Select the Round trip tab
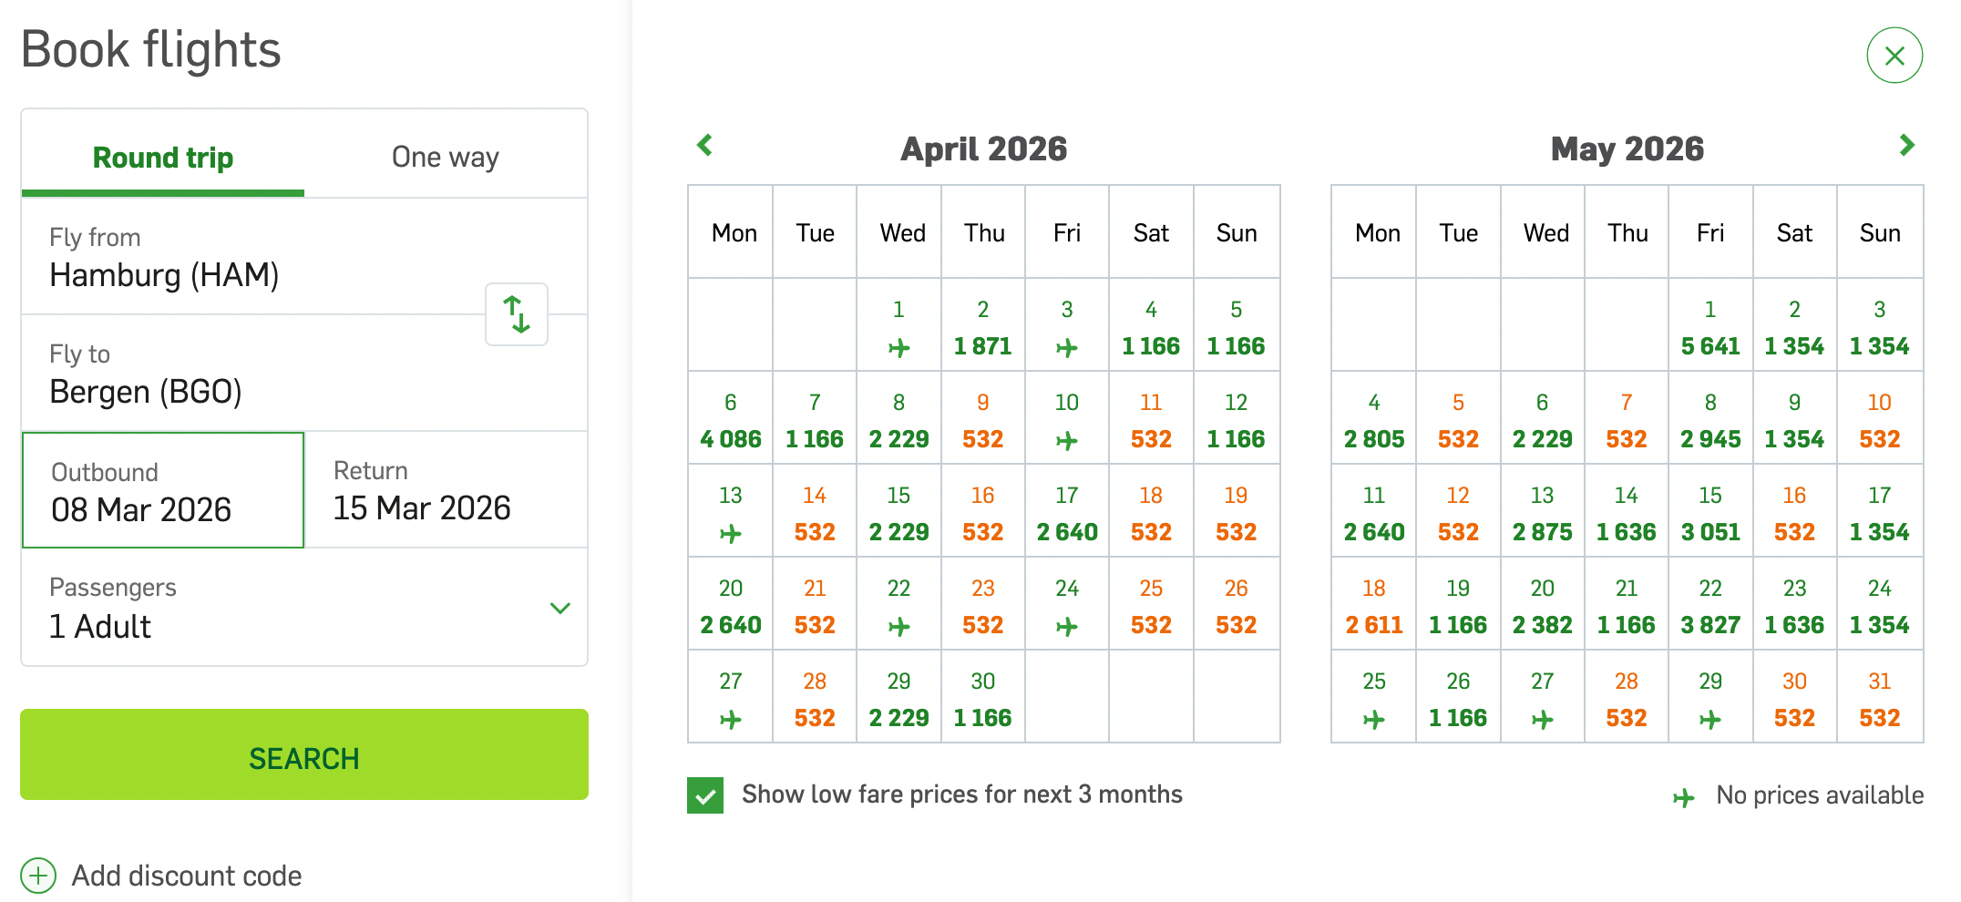The width and height of the screenshot is (1961, 902). (x=163, y=157)
